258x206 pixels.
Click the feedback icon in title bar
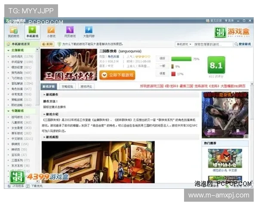point(208,21)
